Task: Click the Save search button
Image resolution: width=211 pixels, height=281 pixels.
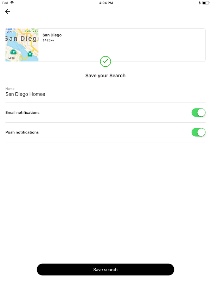Action: tap(105, 269)
